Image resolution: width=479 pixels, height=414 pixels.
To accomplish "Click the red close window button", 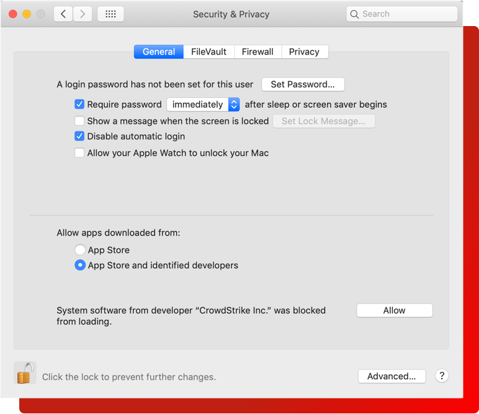I will tap(12, 14).
